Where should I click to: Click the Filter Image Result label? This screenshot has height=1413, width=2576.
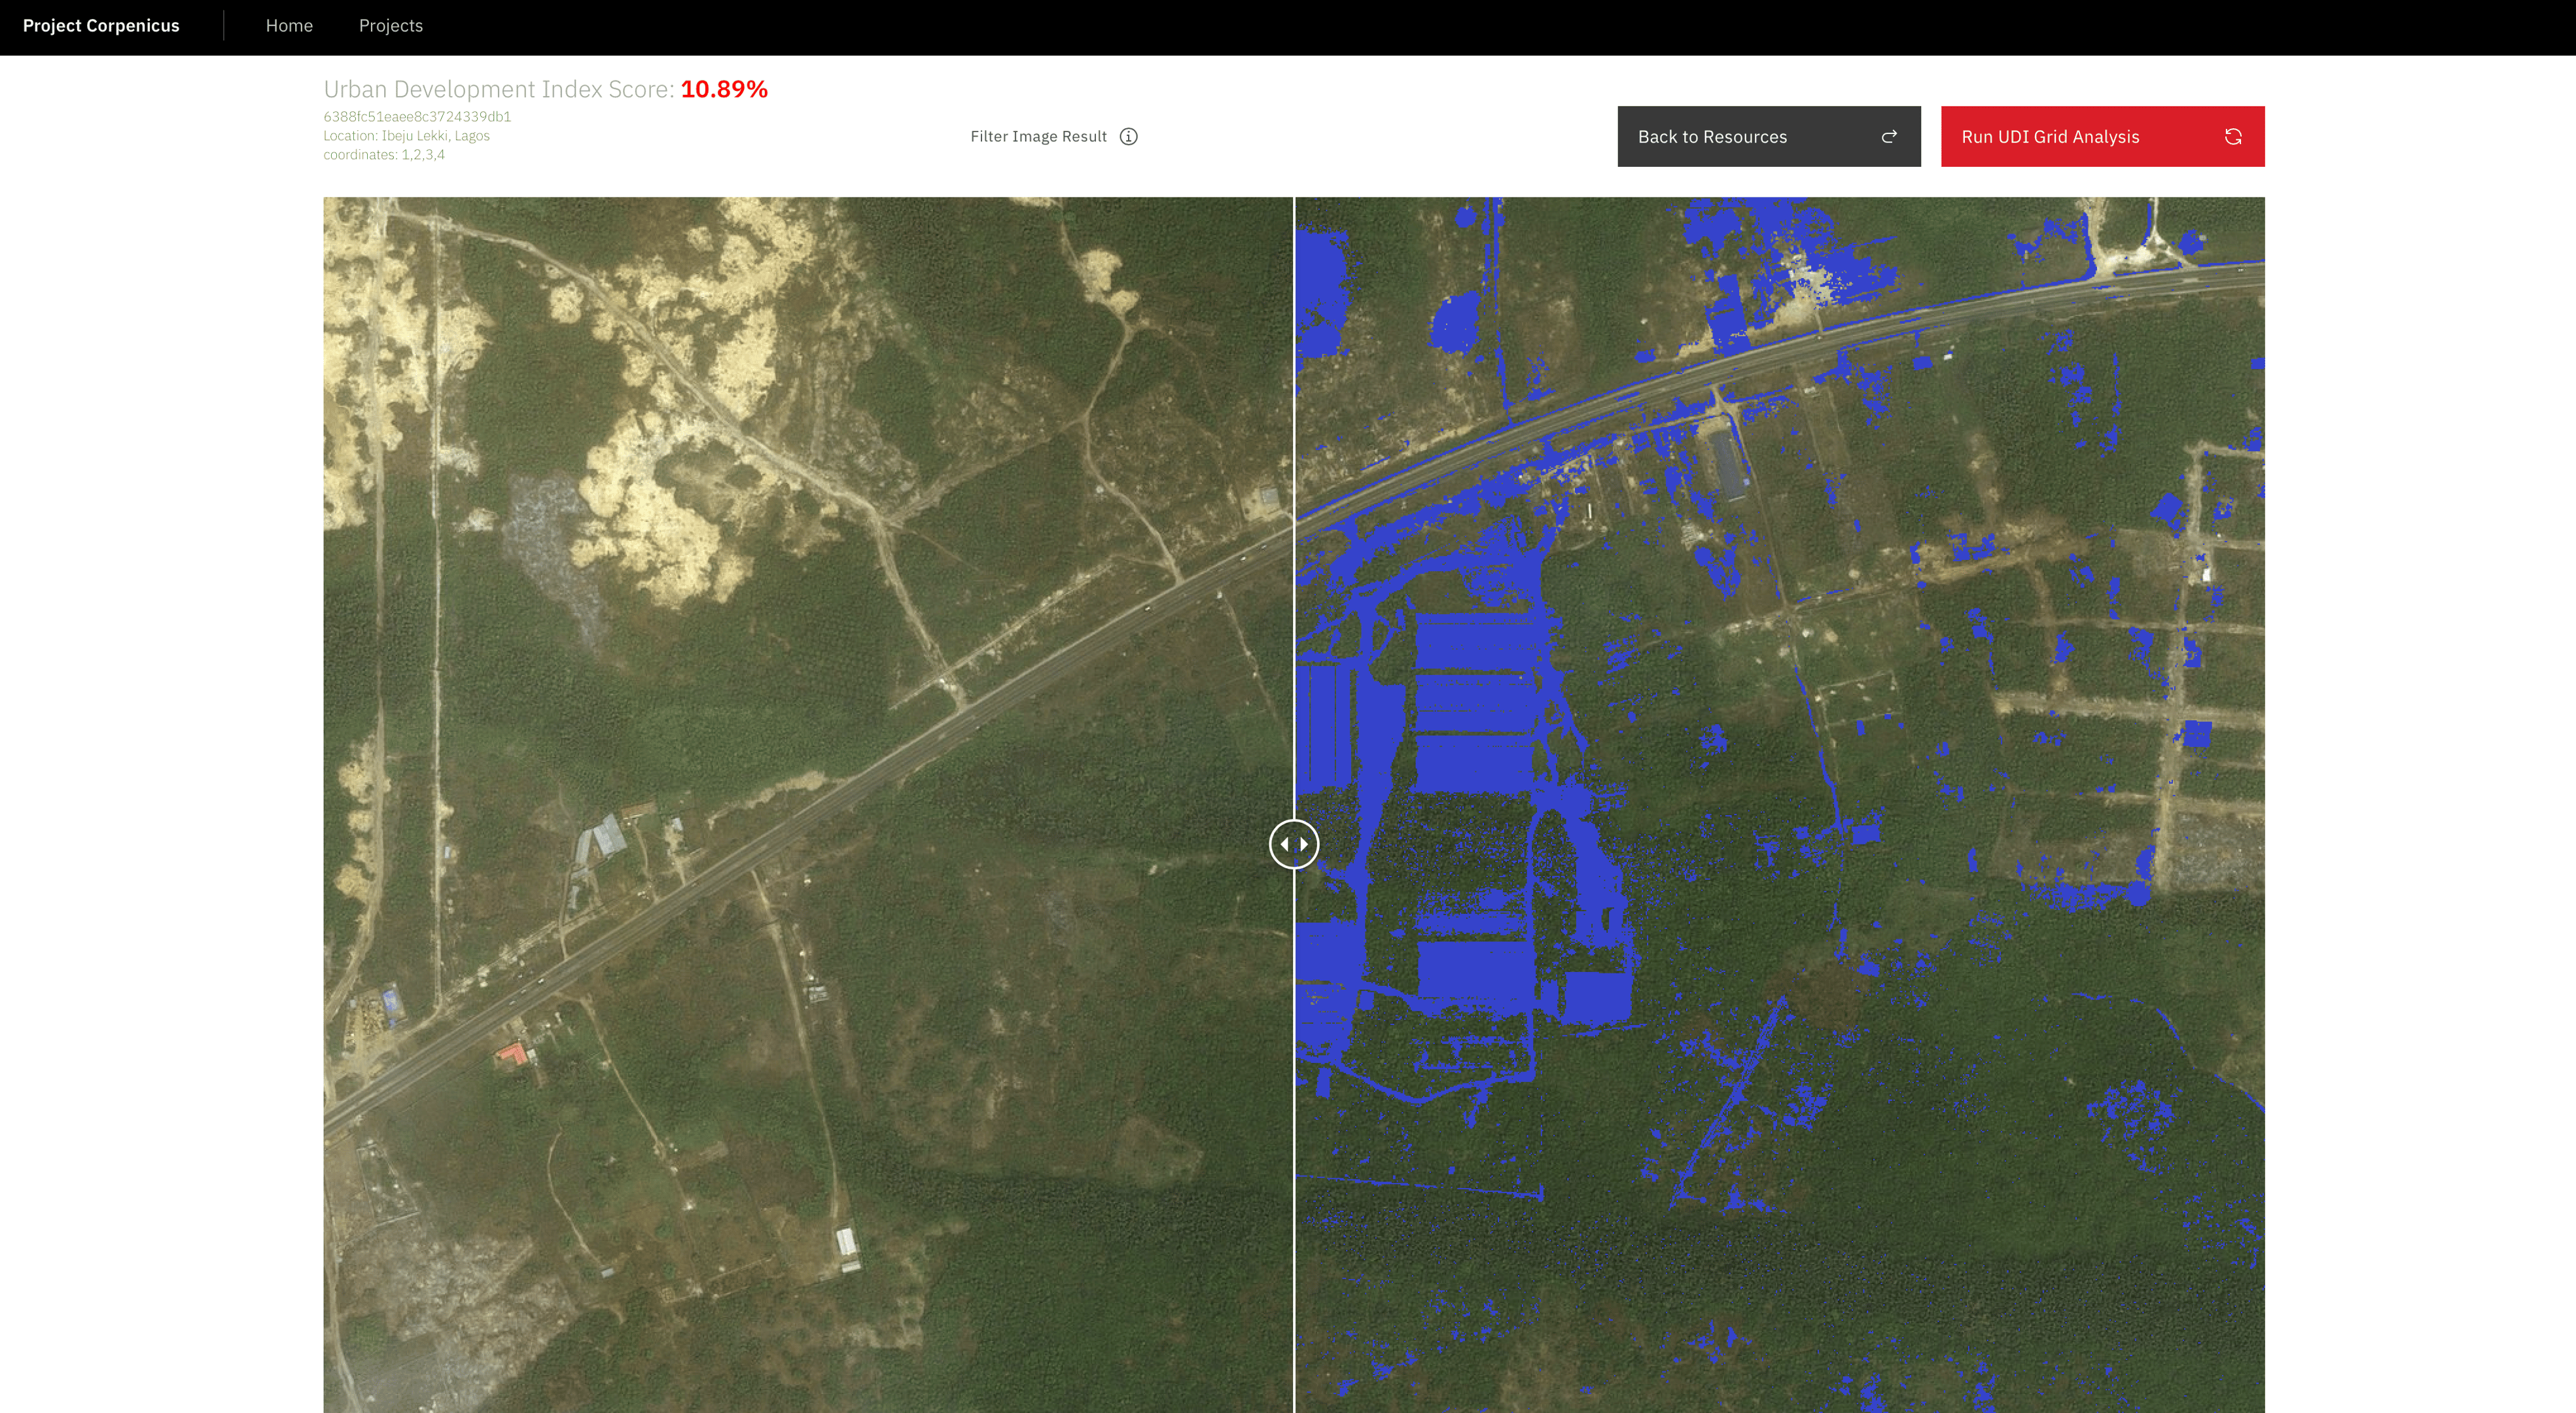tap(1038, 137)
